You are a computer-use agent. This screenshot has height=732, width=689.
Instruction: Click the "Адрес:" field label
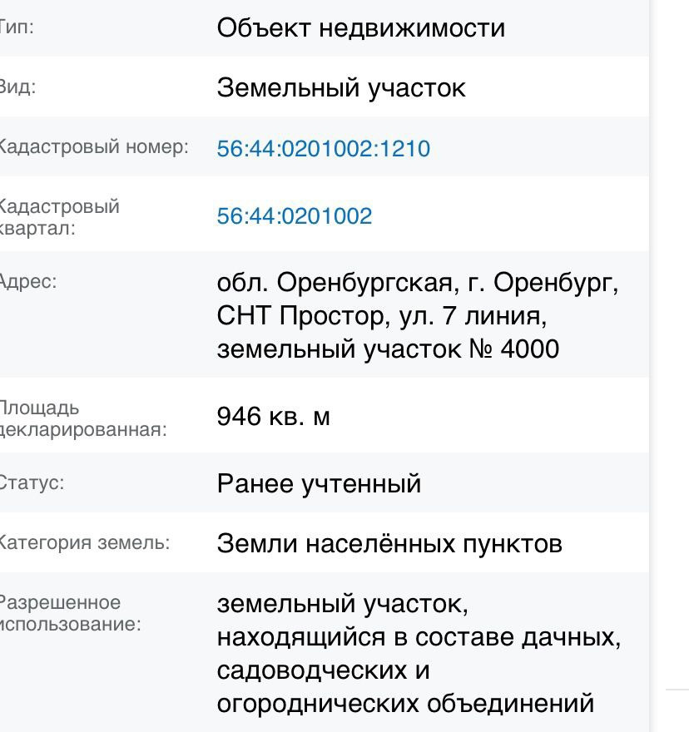(x=27, y=281)
